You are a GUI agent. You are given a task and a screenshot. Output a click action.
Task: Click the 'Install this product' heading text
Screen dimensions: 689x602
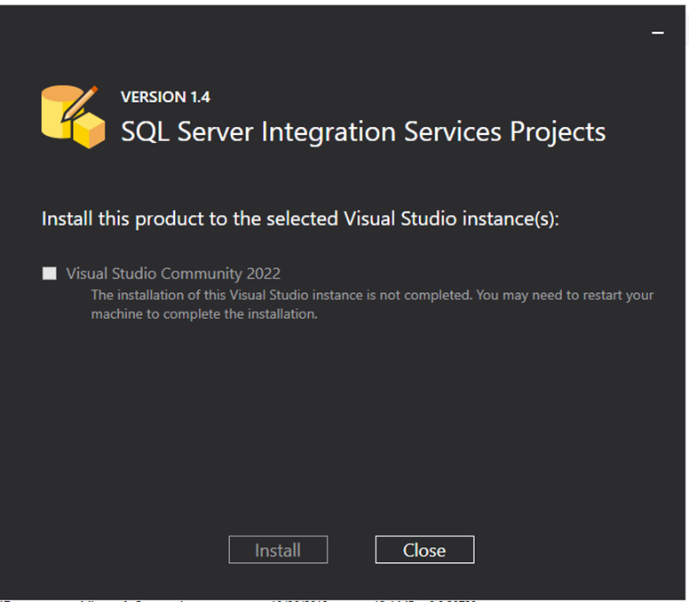pos(300,218)
